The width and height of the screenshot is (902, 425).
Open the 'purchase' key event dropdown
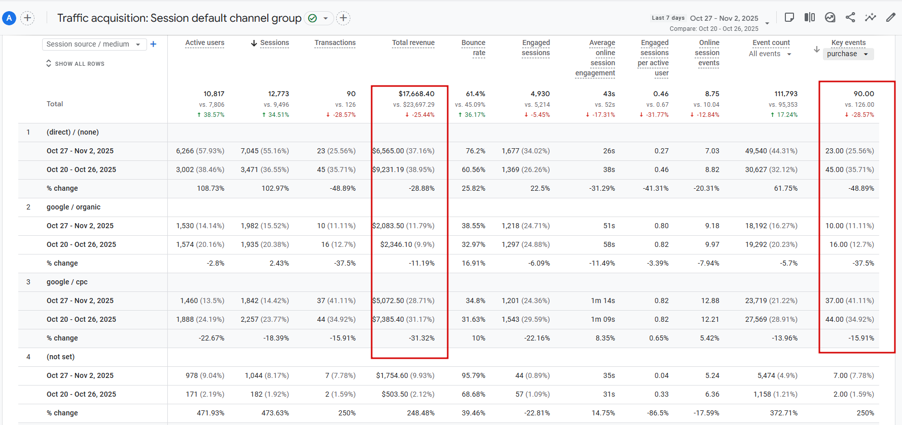tap(848, 54)
